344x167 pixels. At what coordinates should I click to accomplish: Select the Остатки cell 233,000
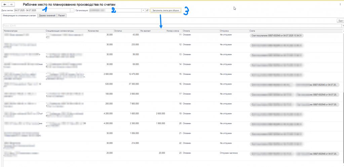135,45
